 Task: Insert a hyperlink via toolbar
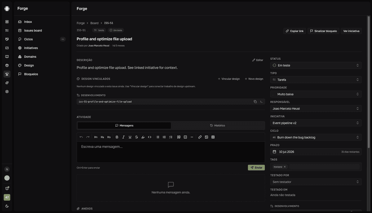click(x=200, y=137)
